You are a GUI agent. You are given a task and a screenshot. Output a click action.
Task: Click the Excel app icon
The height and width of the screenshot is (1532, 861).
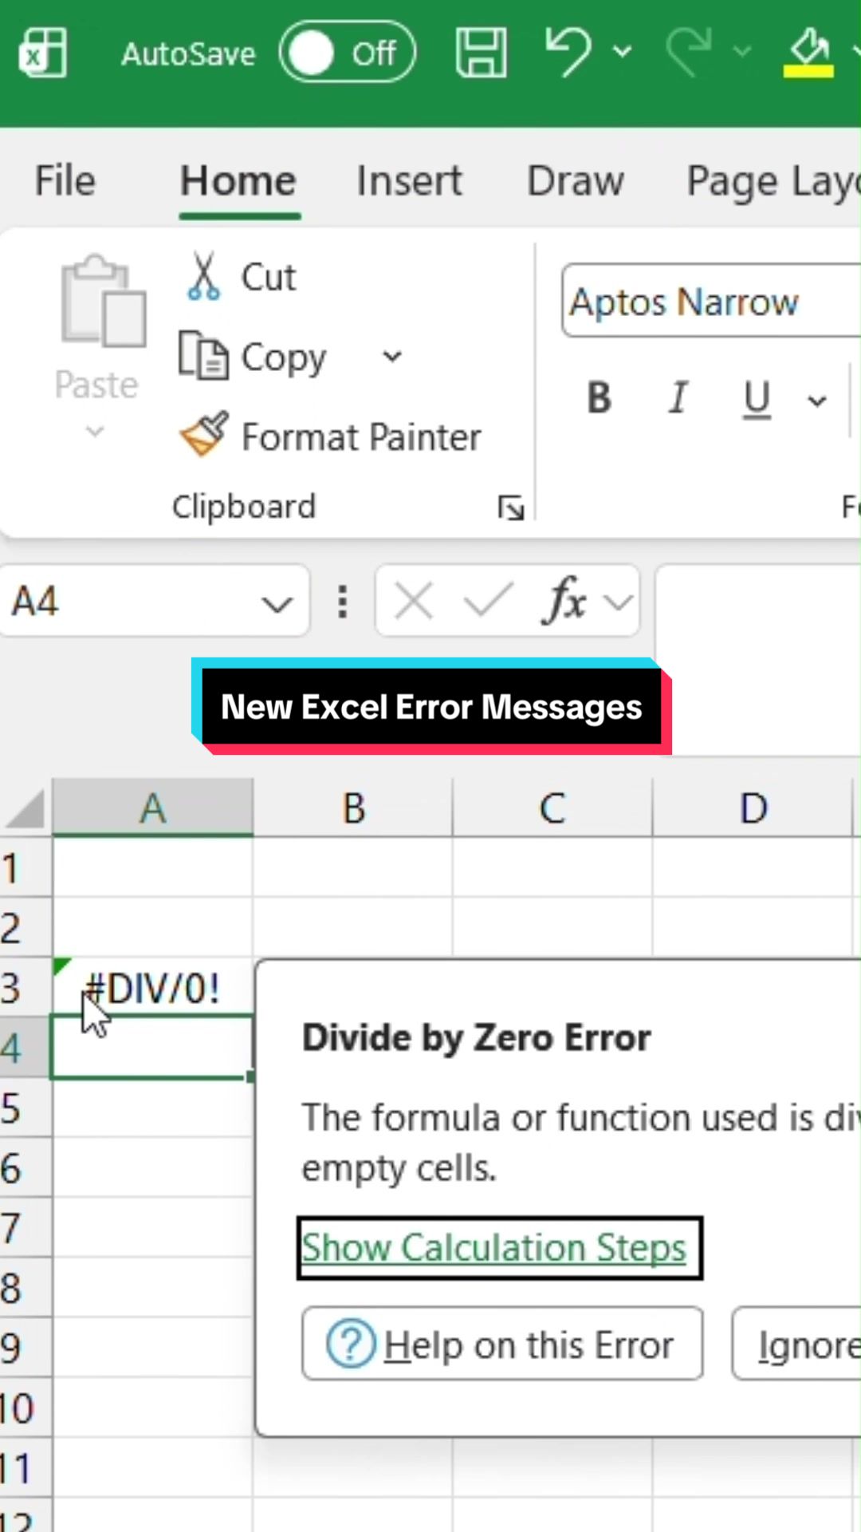tap(42, 53)
